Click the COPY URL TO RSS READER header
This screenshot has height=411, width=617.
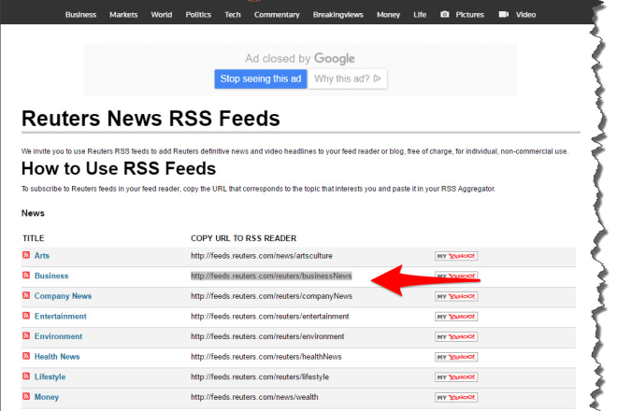[x=244, y=238]
